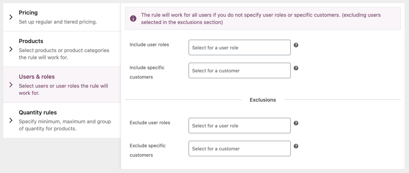
Task: Go to the Quantity rules tab
Action: (38, 112)
